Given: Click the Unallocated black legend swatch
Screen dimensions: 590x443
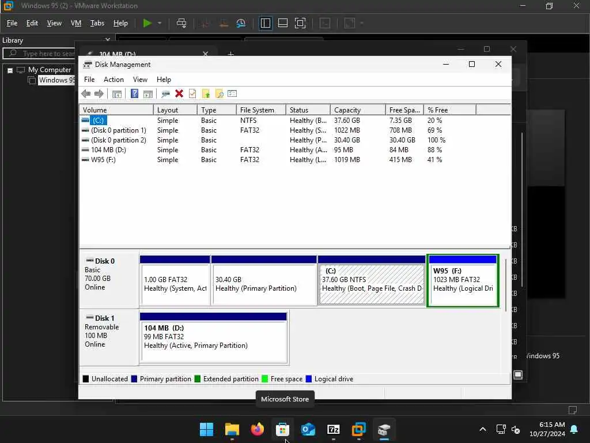Looking at the screenshot, I should [x=86, y=379].
